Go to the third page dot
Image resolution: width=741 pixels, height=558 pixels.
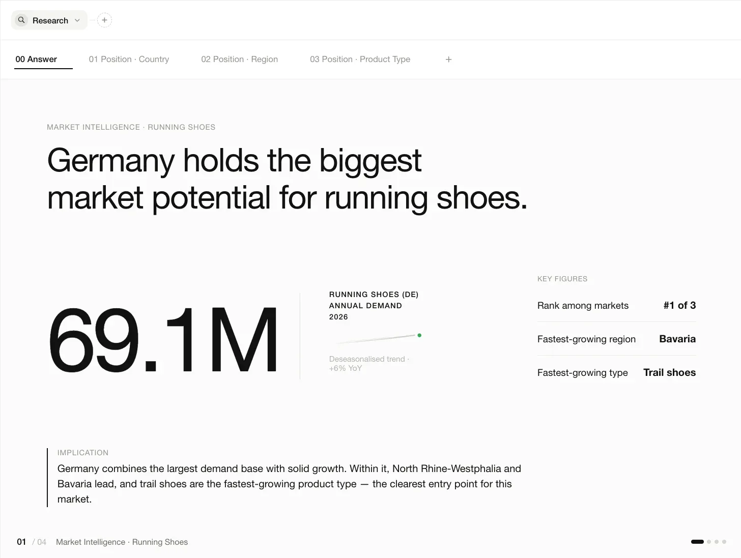click(717, 542)
